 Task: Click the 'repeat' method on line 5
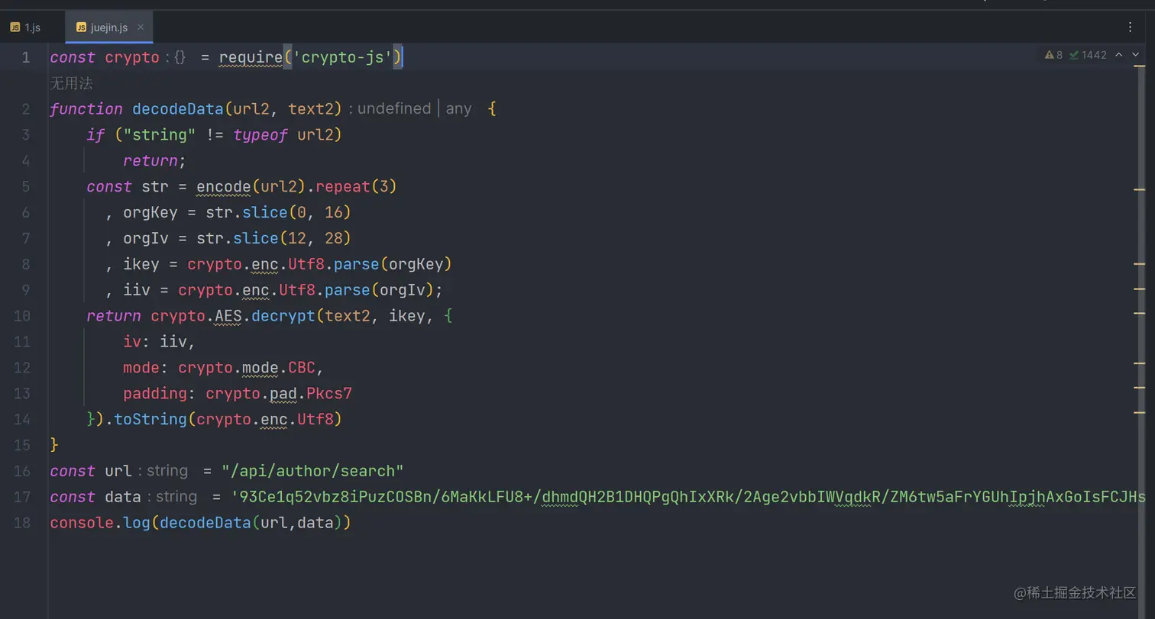343,187
